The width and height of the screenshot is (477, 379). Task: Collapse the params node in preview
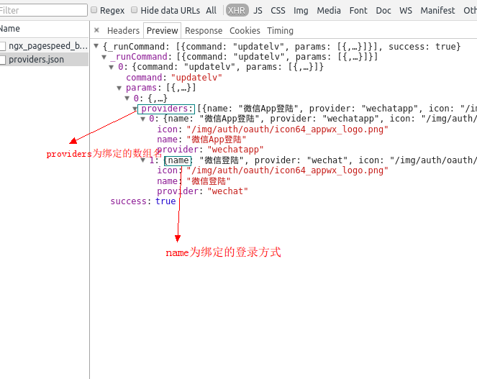119,88
